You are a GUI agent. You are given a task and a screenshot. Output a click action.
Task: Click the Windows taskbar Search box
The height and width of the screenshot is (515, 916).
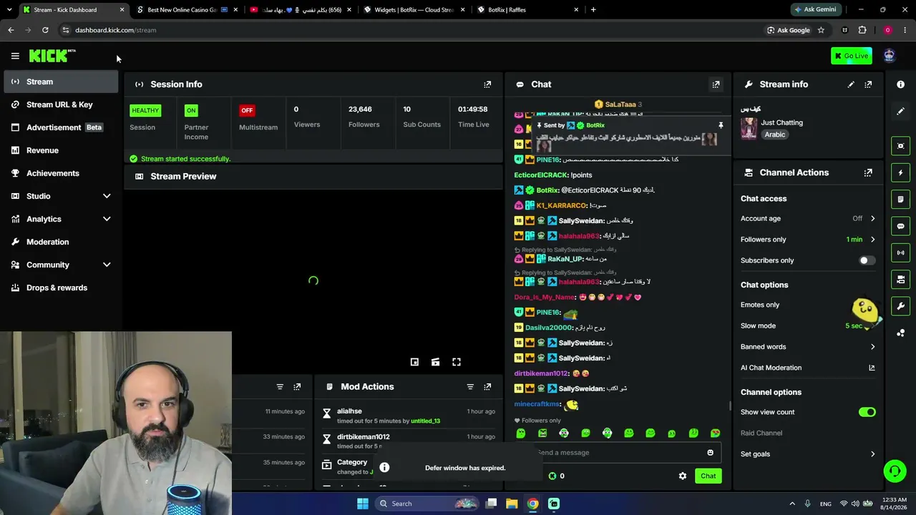click(x=428, y=504)
